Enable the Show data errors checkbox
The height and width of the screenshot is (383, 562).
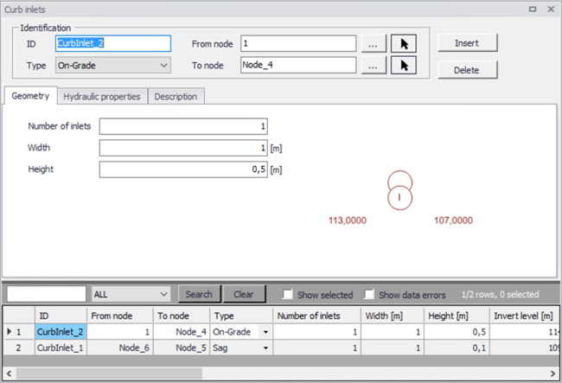(369, 294)
